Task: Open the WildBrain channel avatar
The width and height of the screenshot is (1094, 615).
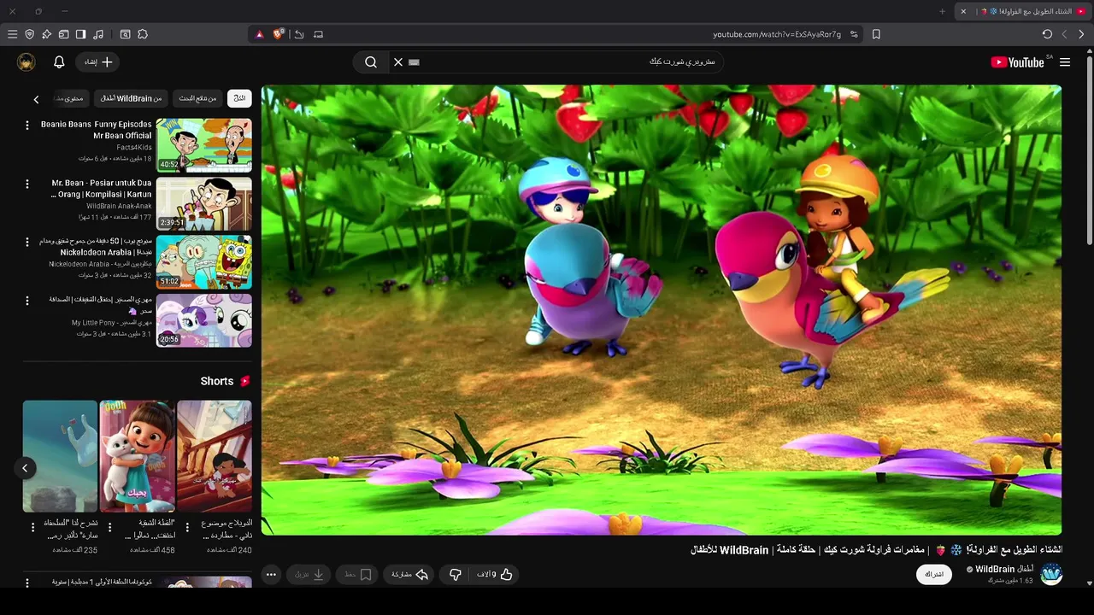Action: 1051,574
